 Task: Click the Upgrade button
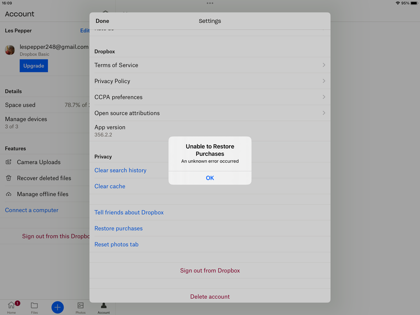point(34,66)
